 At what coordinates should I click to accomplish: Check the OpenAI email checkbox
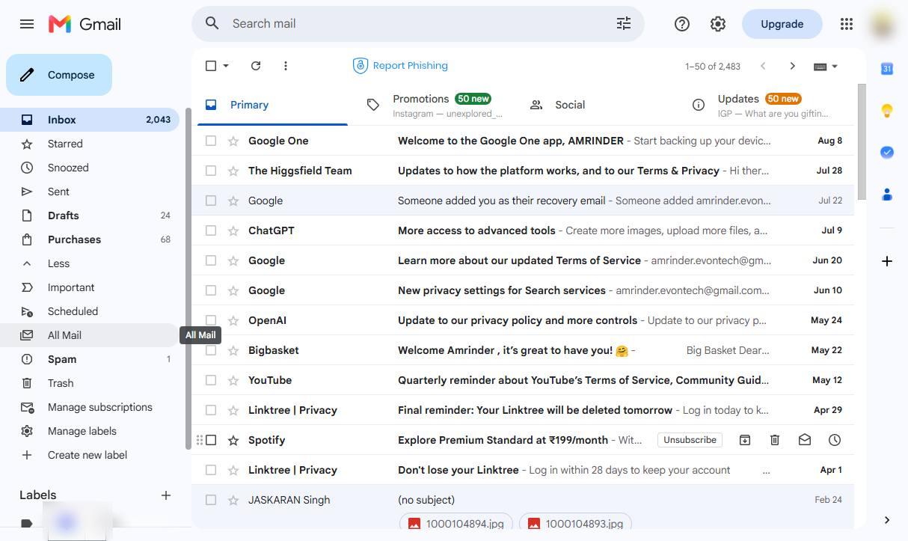(211, 320)
